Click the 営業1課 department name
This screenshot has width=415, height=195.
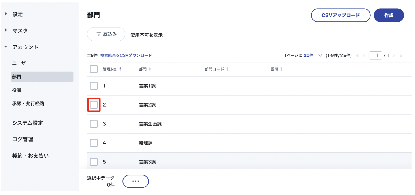147,86
